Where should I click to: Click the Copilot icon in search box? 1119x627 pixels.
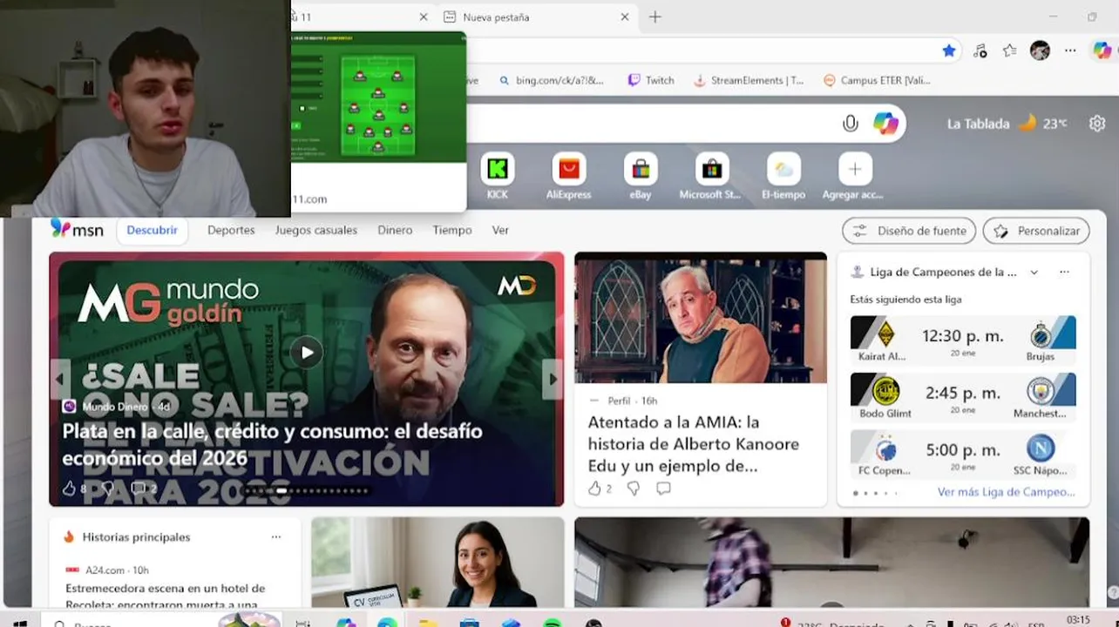pyautogui.click(x=885, y=124)
